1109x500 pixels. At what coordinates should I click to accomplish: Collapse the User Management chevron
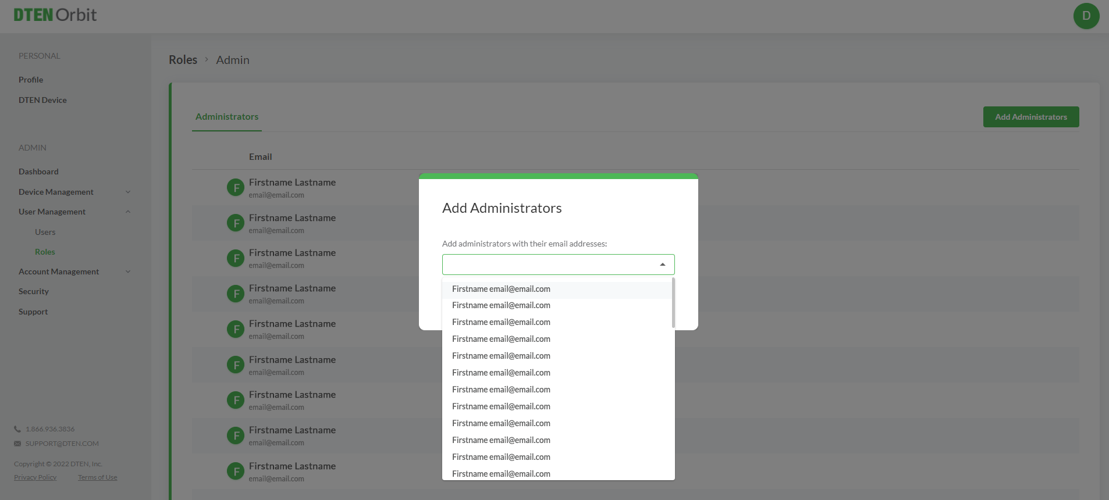pos(128,212)
